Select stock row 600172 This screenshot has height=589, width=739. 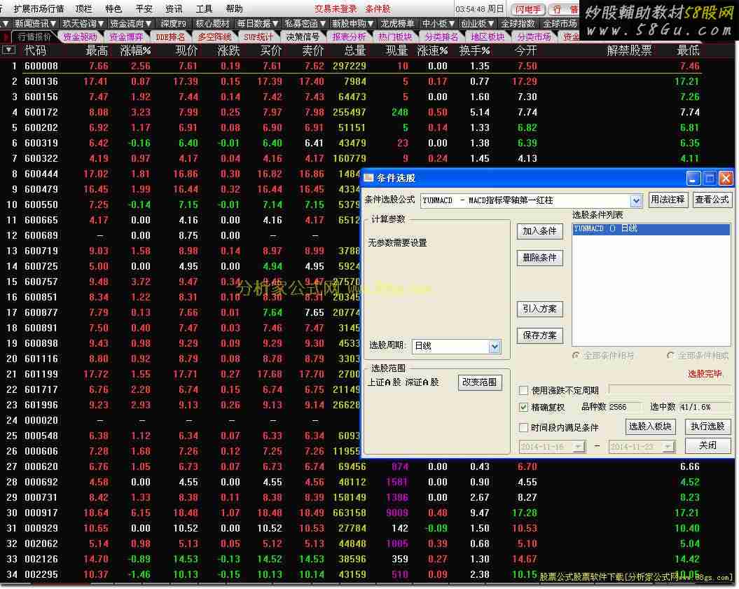coord(351,112)
